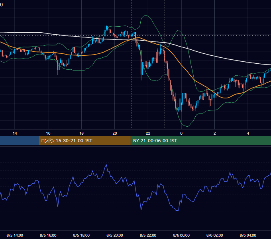Click the 18 hour label on price chart axis

click(81, 133)
